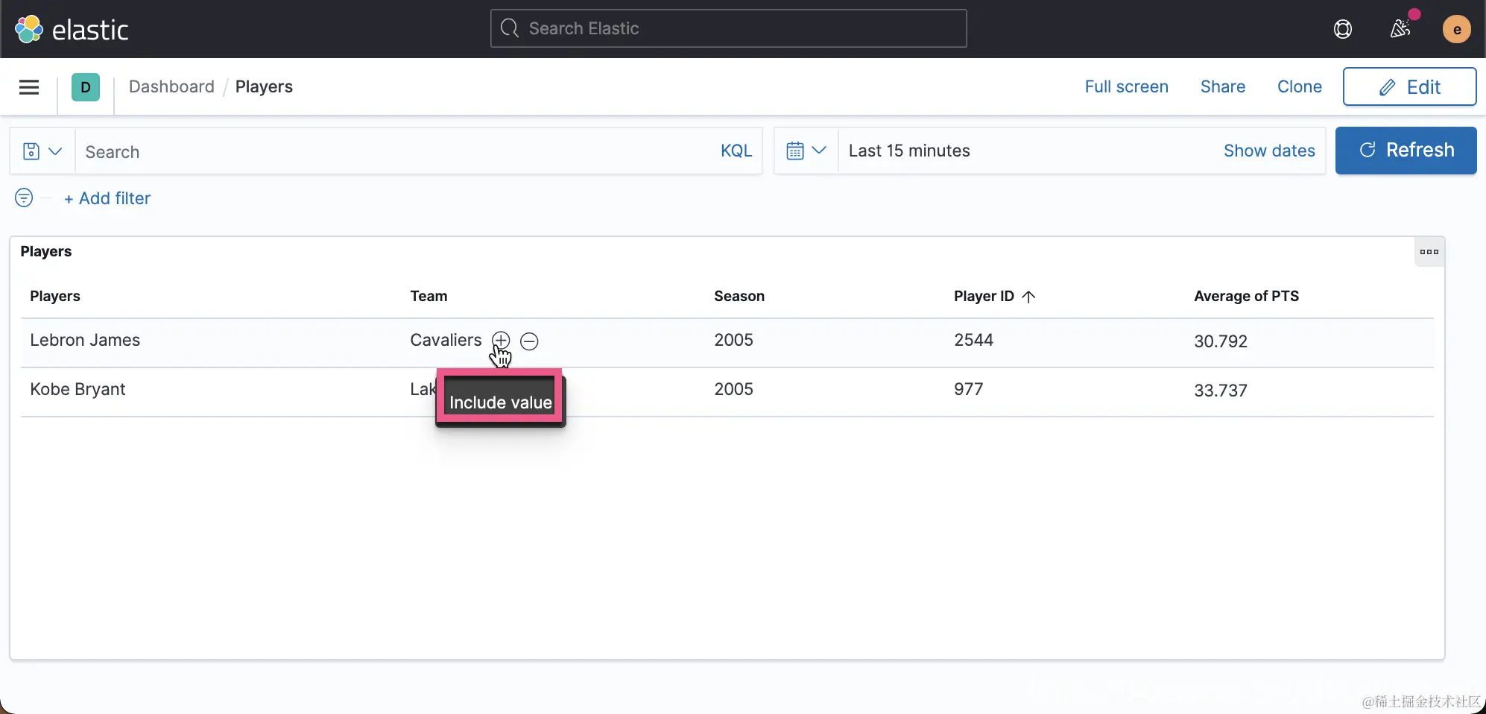Click Show dates
This screenshot has height=714, width=1486.
1269,151
